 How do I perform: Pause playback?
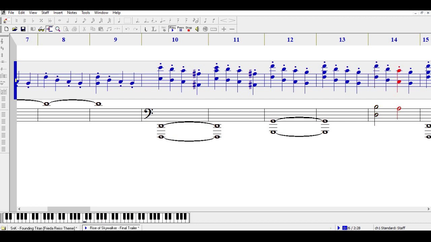pyautogui.click(x=180, y=29)
